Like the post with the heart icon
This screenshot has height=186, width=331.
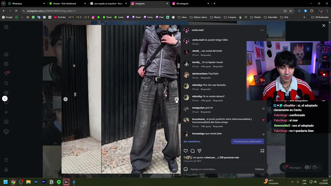185,151
